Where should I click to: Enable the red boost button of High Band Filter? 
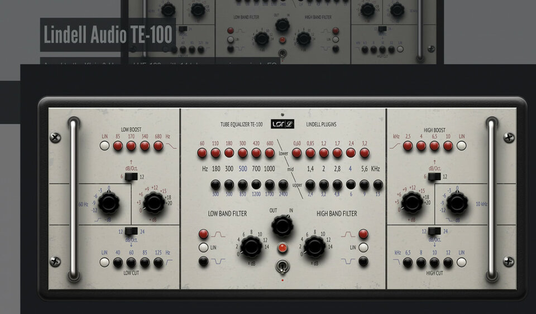[x=363, y=234]
